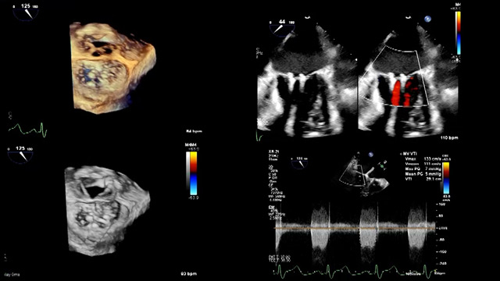The image size is (500, 281).
Task: Click the 'Max PG' measurement row
Action: (x=423, y=169)
